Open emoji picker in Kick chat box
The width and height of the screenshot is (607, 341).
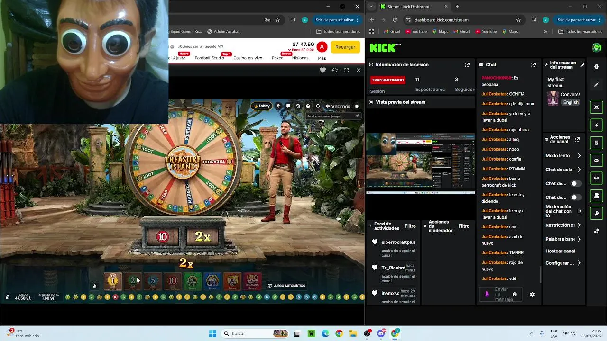pos(515,294)
